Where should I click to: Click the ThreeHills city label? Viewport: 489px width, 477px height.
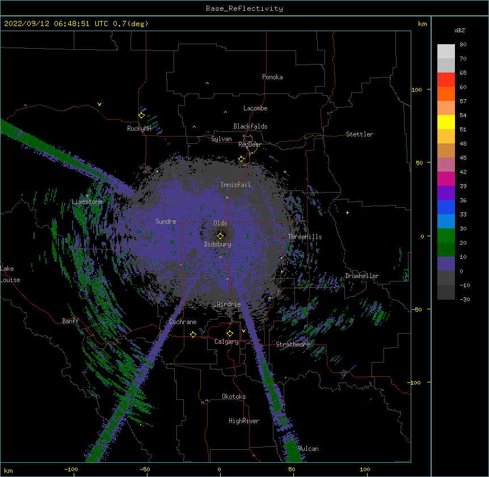coord(305,237)
